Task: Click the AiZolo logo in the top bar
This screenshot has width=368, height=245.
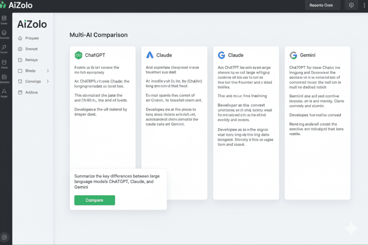Action: click(18, 5)
